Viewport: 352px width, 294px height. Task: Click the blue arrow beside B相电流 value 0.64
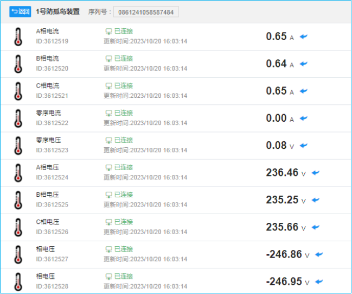coord(304,64)
